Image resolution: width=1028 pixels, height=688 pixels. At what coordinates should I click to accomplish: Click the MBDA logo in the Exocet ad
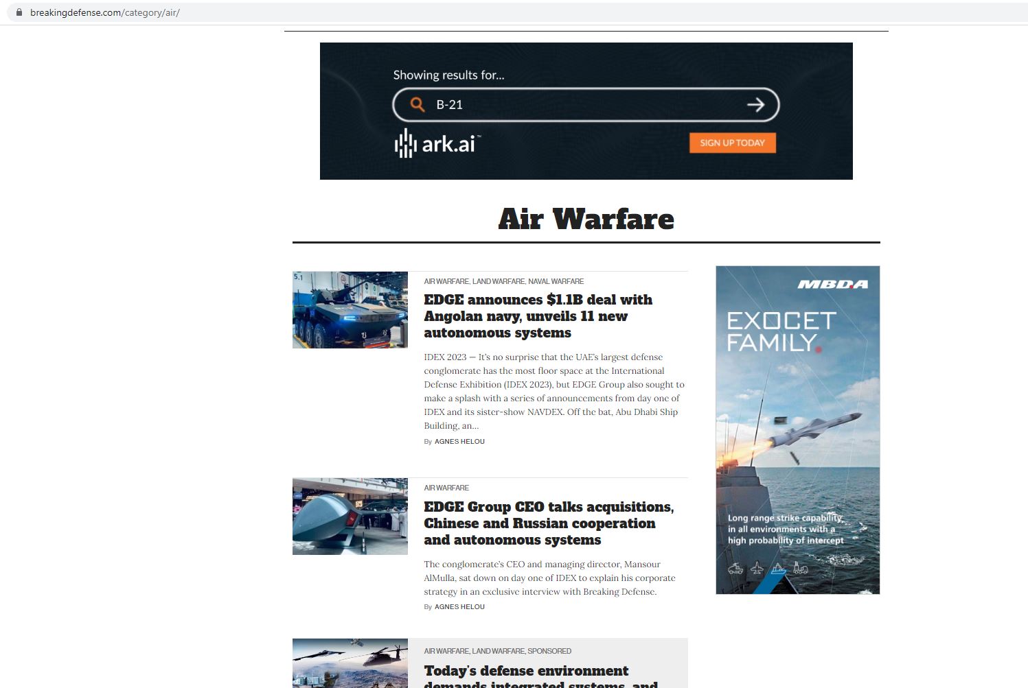tap(832, 284)
